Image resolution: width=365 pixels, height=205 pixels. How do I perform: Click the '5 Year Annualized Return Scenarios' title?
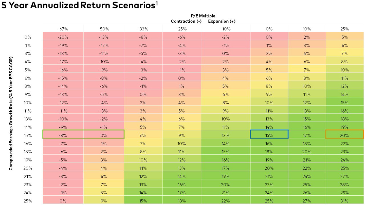point(78,6)
